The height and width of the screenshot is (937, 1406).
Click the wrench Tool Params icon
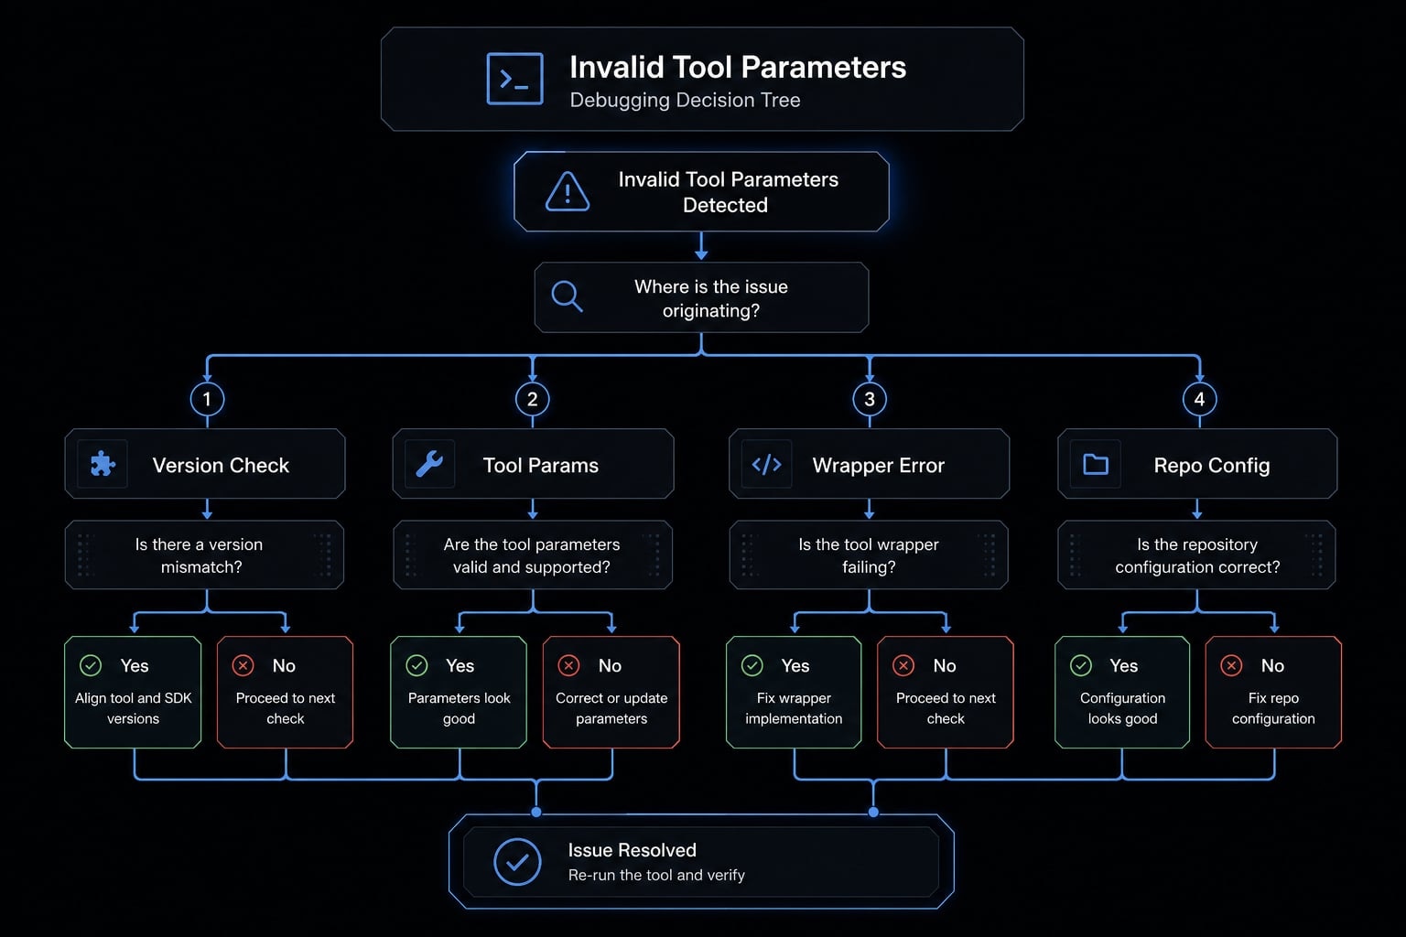click(429, 464)
